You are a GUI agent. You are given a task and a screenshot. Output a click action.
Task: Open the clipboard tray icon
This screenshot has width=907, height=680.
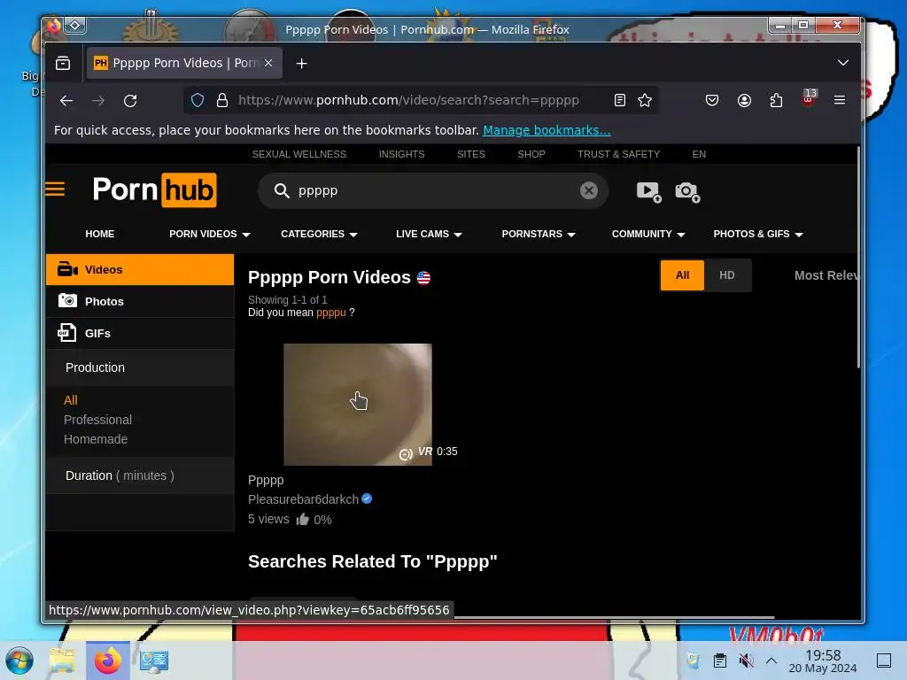[x=719, y=661]
